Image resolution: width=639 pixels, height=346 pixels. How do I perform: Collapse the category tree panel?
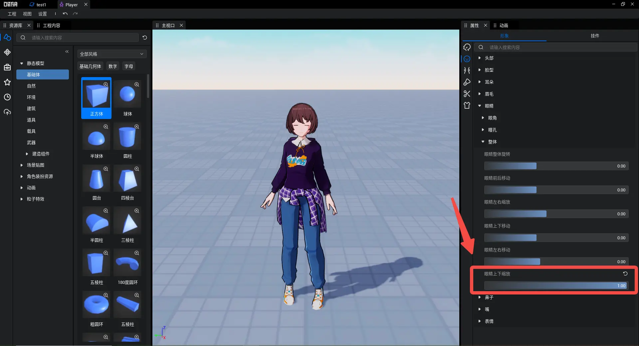pyautogui.click(x=67, y=52)
